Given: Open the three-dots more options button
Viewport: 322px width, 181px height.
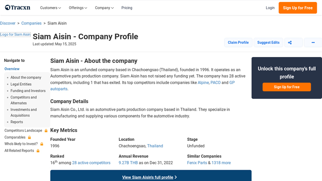Looking at the screenshot, I should click(x=313, y=43).
